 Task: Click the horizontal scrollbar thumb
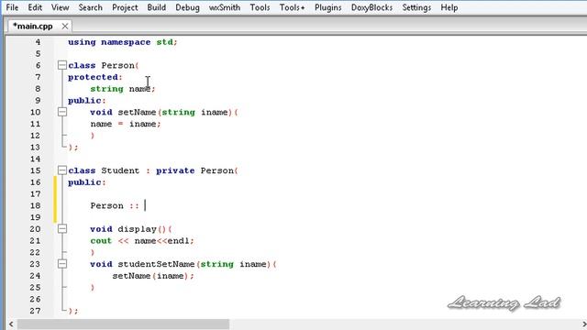click(x=123, y=324)
